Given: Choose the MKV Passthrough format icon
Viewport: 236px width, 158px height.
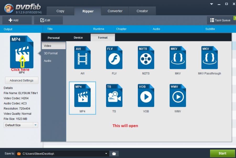Looking at the screenshot, I should click(x=210, y=58).
